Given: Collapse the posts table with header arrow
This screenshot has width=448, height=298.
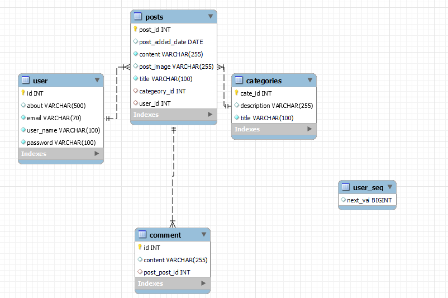Looking at the screenshot, I should (x=211, y=16).
